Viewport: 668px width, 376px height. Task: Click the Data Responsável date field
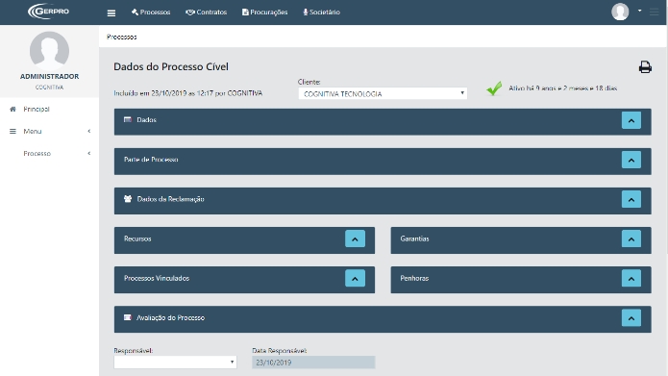pos(313,363)
